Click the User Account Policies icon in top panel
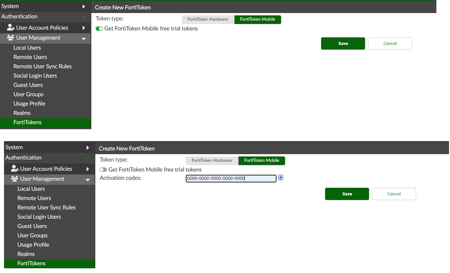Screen dimensions: 450x273 11,27
